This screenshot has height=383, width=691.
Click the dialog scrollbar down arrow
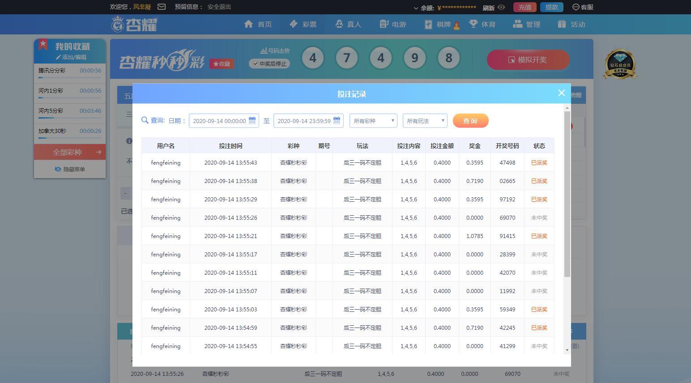tap(567, 350)
